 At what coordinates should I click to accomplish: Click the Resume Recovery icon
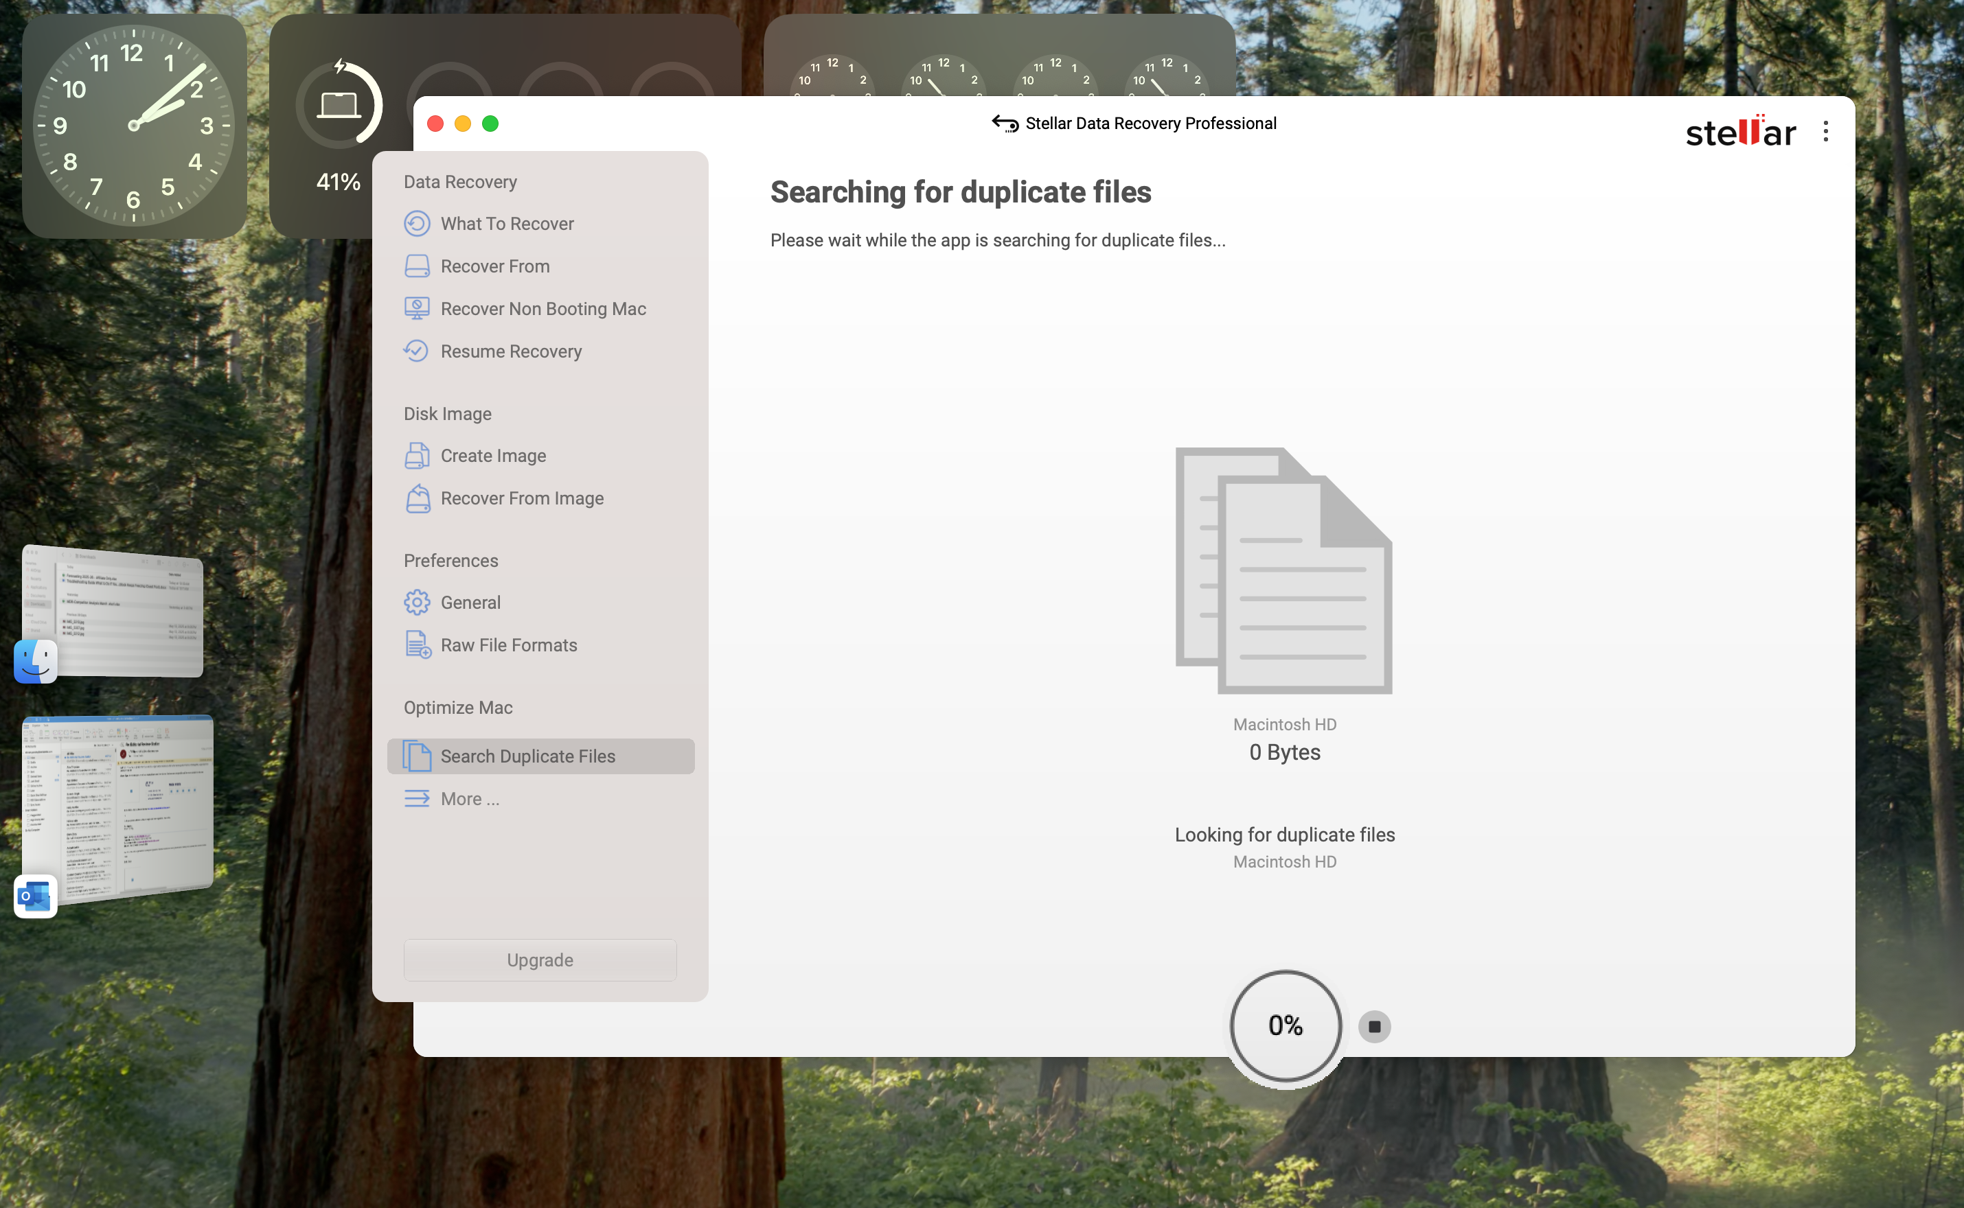(x=416, y=351)
